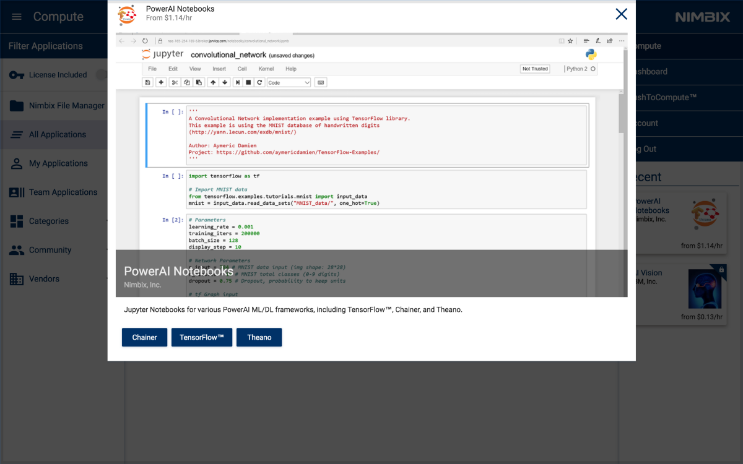Image resolution: width=743 pixels, height=464 pixels.
Task: Open My Applications person icon
Action: [17, 163]
